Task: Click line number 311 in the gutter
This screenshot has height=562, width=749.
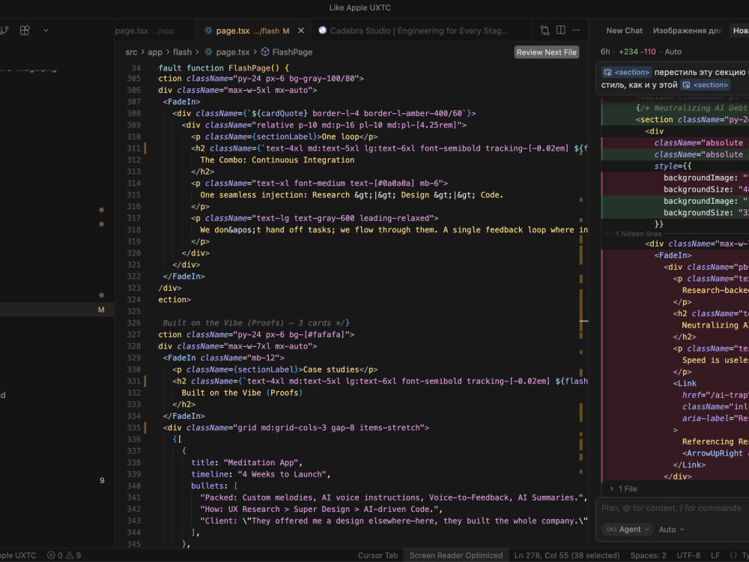Action: coord(134,148)
